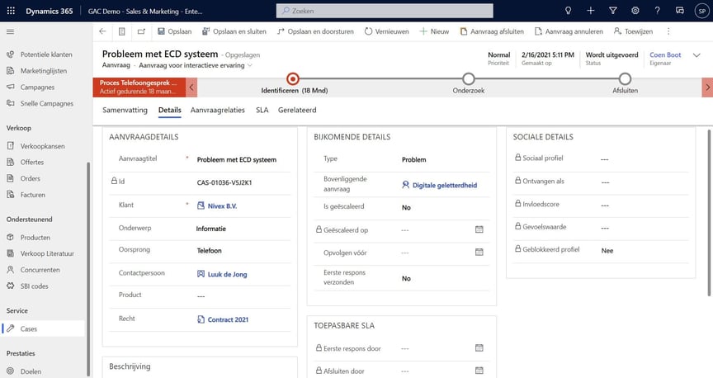Open Onderwerp field showing Informatie
713x378 pixels.
pos(210,229)
